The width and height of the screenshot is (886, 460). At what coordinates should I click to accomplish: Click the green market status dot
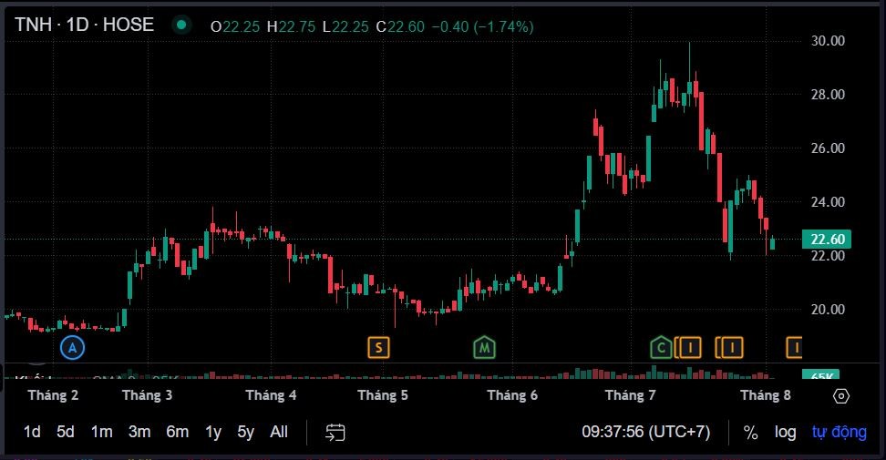pyautogui.click(x=181, y=26)
